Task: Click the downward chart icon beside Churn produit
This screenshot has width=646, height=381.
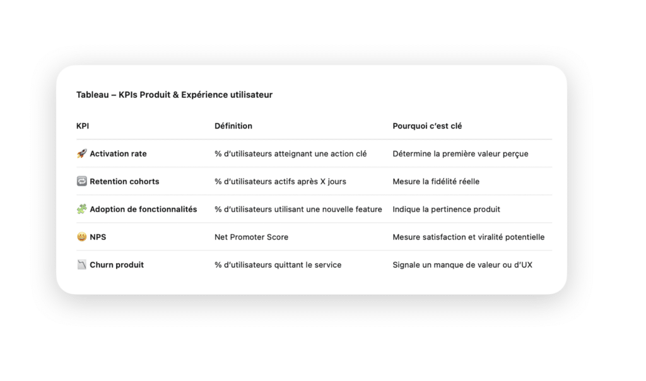Action: coord(81,265)
